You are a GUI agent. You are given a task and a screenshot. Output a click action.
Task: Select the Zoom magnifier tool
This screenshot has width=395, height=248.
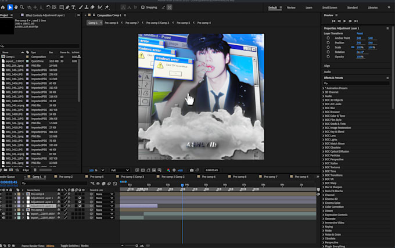coord(22,8)
